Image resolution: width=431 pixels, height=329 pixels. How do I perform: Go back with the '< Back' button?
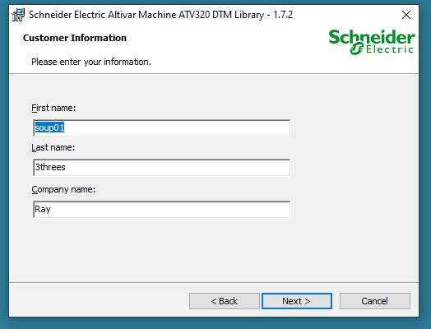coord(225,301)
